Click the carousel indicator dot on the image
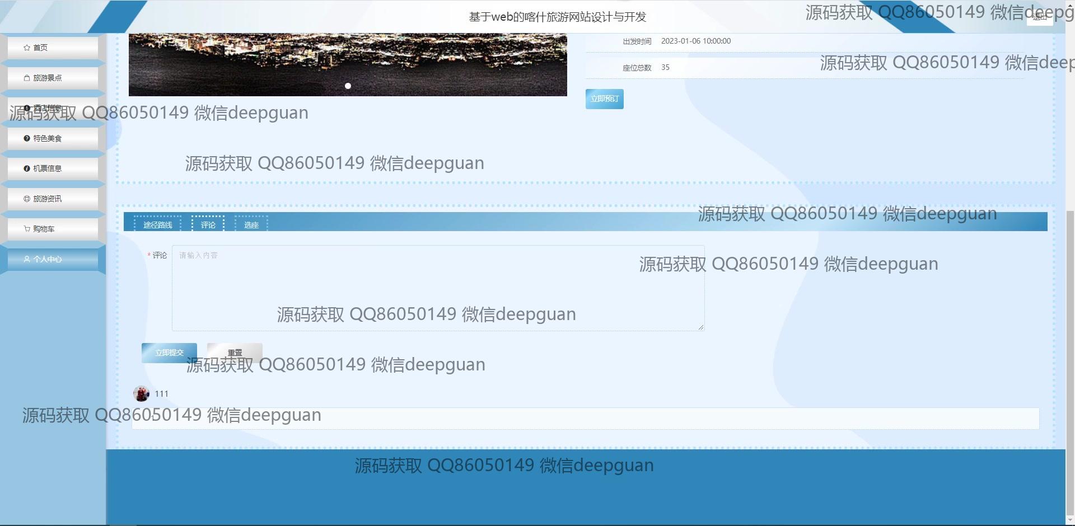Viewport: 1075px width, 526px height. [x=348, y=86]
